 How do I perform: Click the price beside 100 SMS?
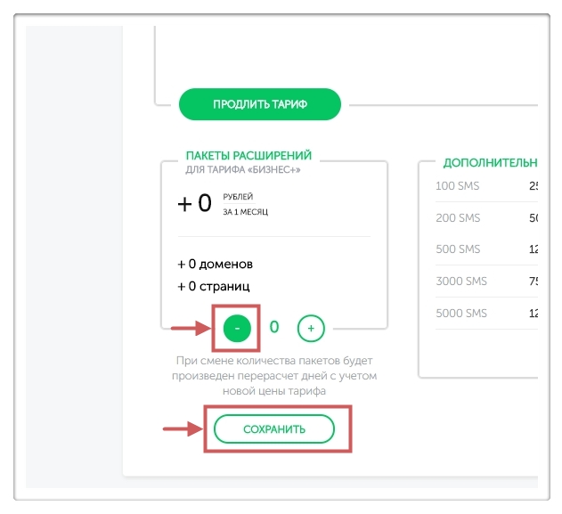pos(533,186)
